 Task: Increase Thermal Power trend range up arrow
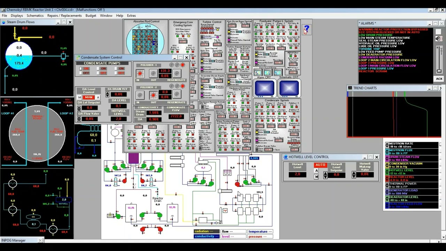coord(387,183)
